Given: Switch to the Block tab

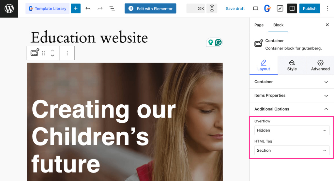Looking at the screenshot, I should [x=278, y=25].
